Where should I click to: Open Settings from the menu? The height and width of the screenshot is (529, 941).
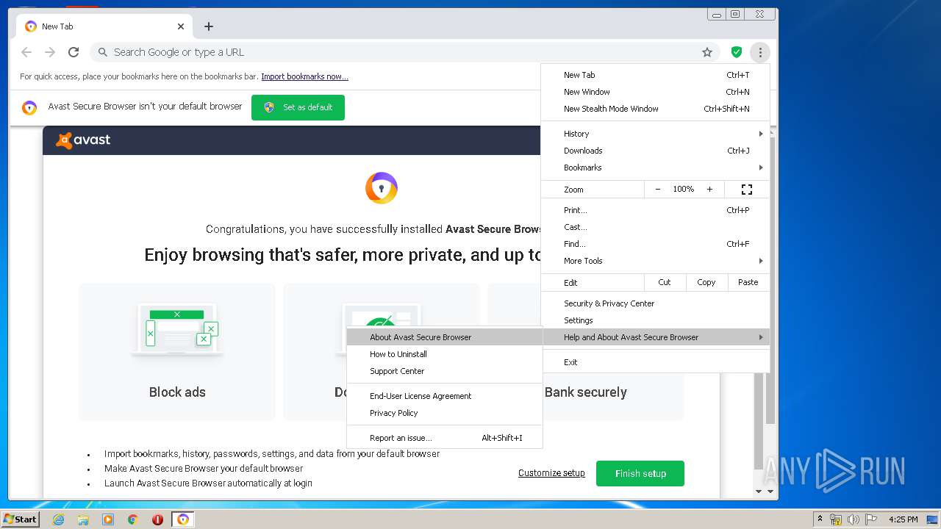click(655, 320)
